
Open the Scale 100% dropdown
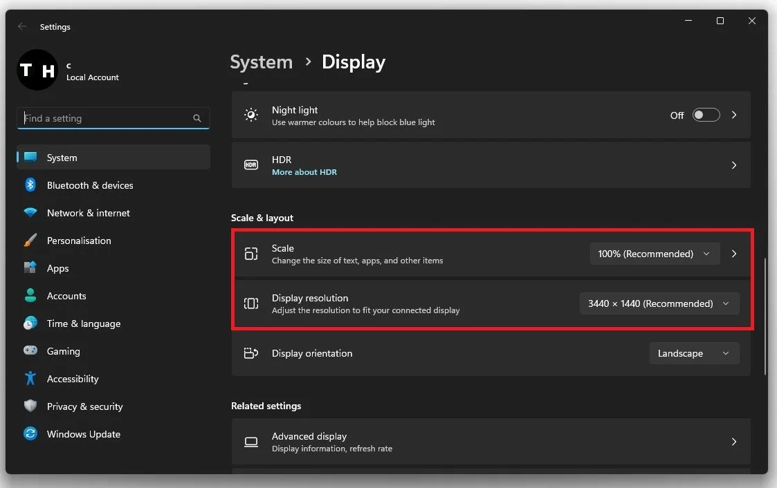[655, 254]
